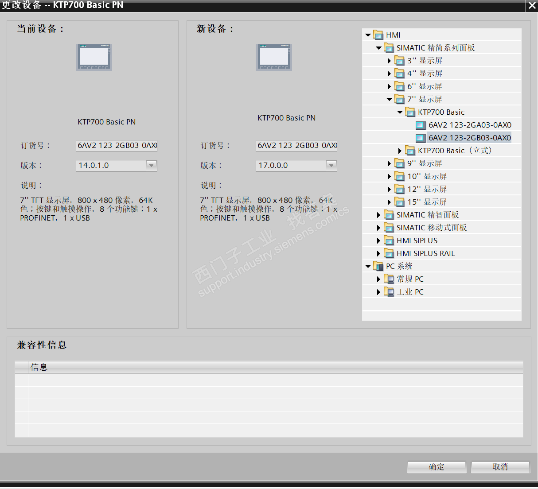
Task: Click the 确定 button
Action: tap(437, 467)
